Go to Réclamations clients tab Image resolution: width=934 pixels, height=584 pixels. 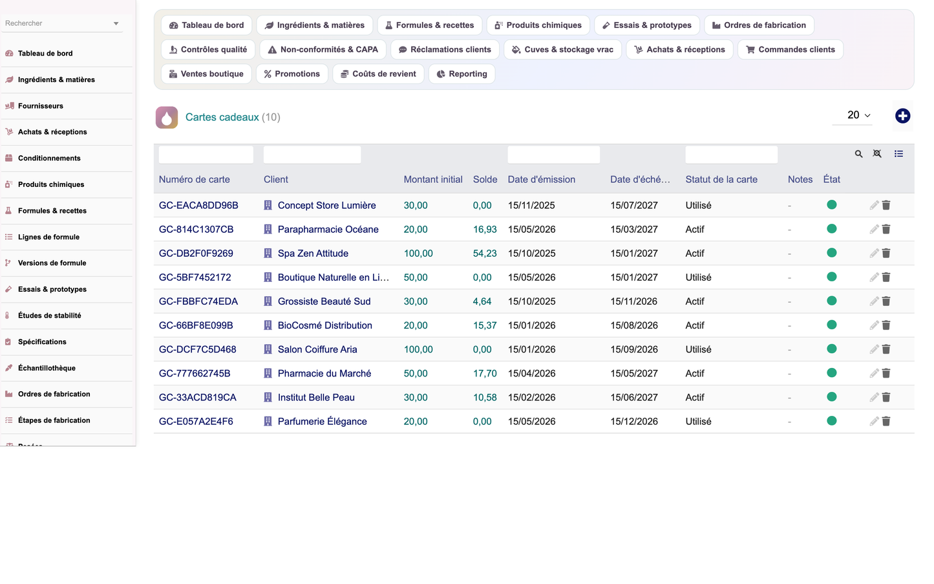[x=445, y=49]
